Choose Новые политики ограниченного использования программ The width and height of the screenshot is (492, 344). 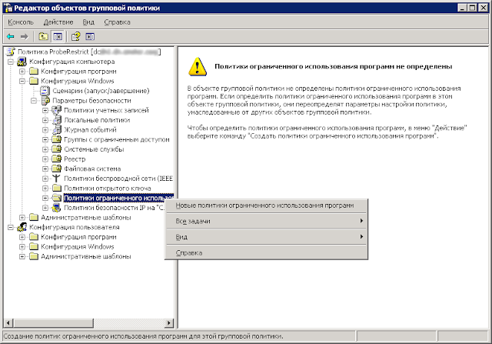(x=266, y=205)
